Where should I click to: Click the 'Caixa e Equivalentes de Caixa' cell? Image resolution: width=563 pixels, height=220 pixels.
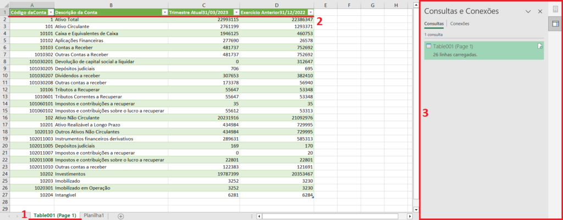[111, 33]
